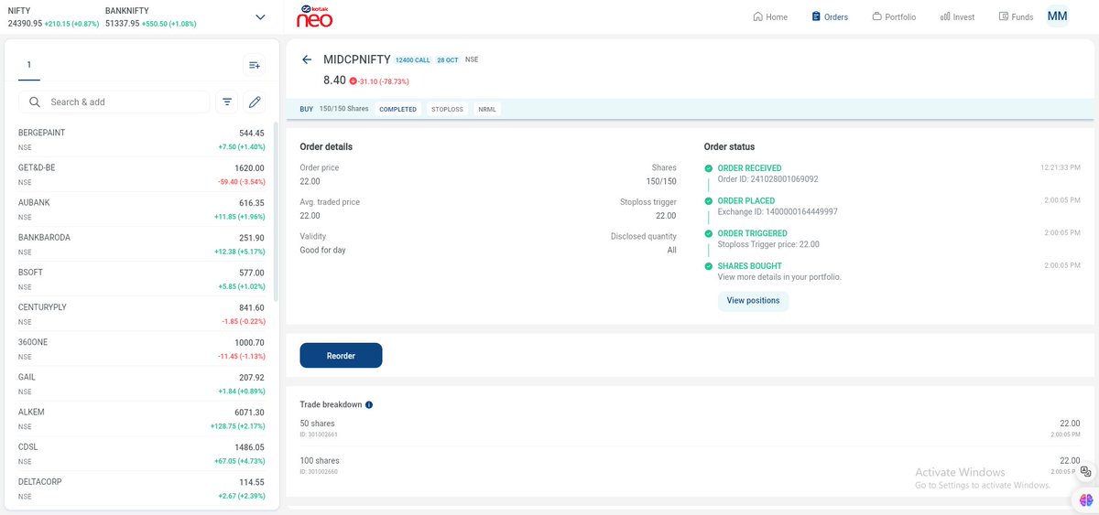Image resolution: width=1099 pixels, height=515 pixels.
Task: Select CDSL in the watchlist
Action: coord(141,454)
